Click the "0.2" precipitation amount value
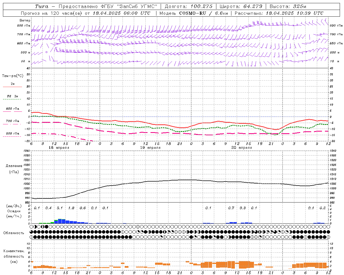 322,208
